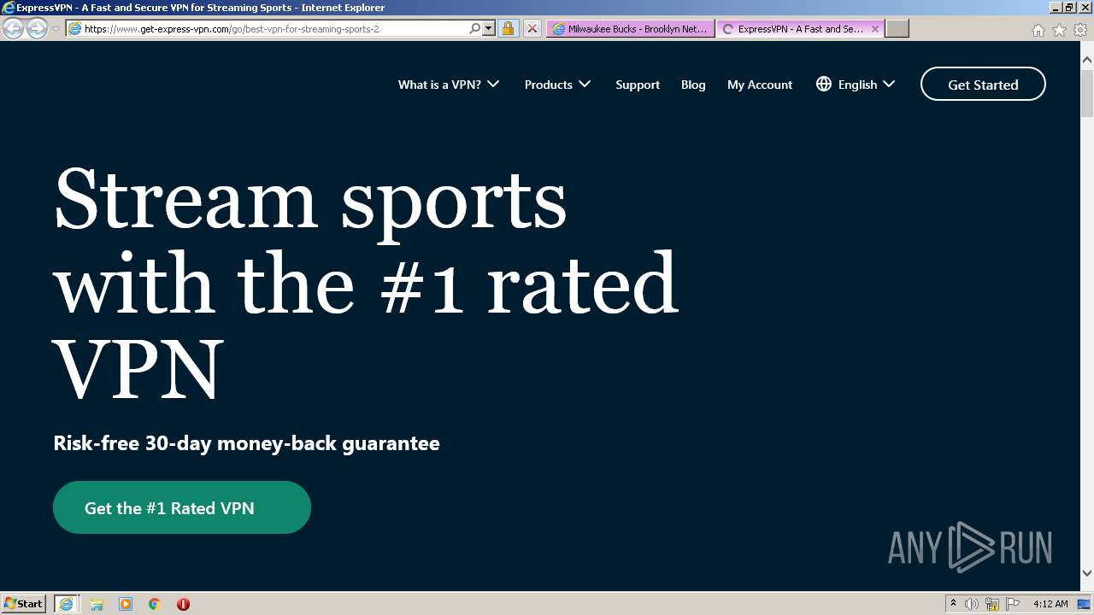
Task: Show hidden system tray icons
Action: point(953,604)
